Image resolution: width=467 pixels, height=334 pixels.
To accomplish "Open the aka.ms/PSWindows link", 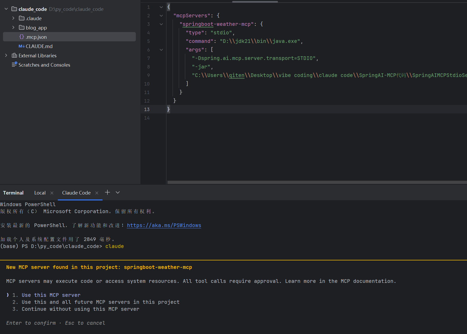I will [x=164, y=226].
